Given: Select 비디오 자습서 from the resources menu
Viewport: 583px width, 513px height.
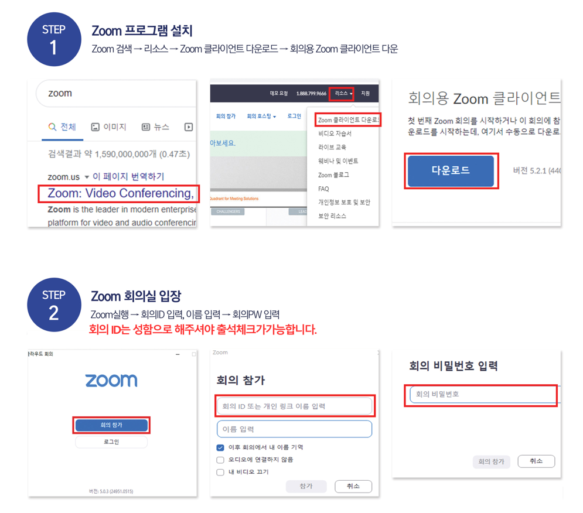Looking at the screenshot, I should [x=335, y=134].
